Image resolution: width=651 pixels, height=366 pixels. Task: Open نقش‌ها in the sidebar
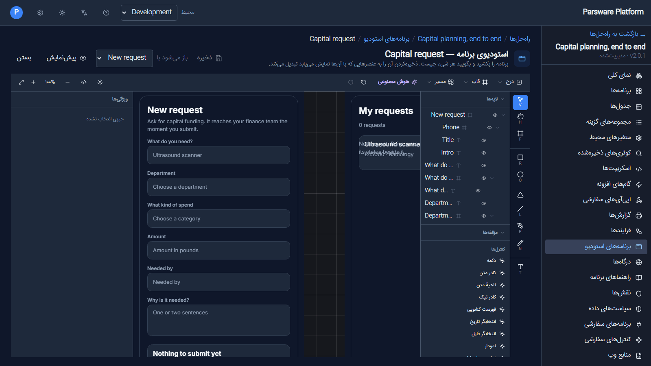tap(596, 293)
